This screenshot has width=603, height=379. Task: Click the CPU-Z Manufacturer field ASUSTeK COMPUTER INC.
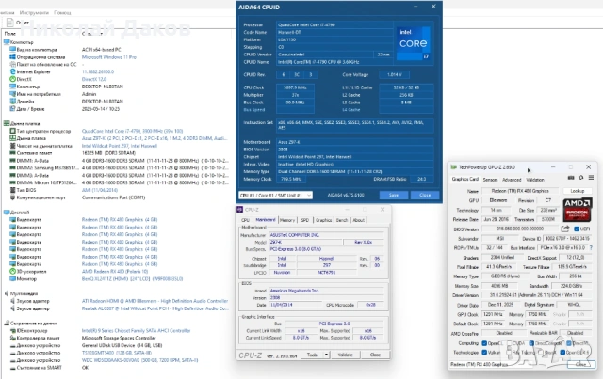326,235
